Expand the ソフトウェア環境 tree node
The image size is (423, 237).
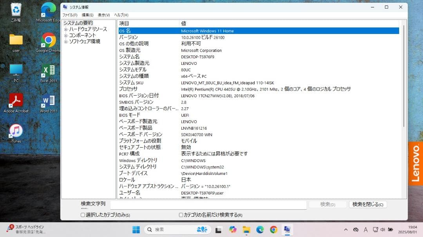(x=66, y=42)
